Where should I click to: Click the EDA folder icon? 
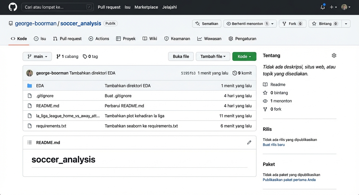click(x=30, y=86)
